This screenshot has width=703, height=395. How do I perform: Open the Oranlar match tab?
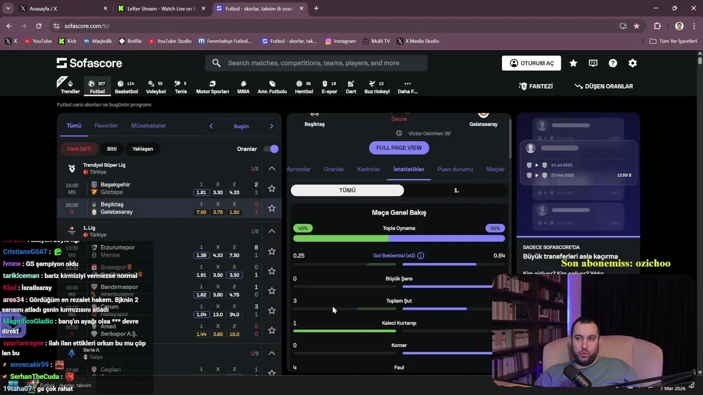click(x=334, y=169)
